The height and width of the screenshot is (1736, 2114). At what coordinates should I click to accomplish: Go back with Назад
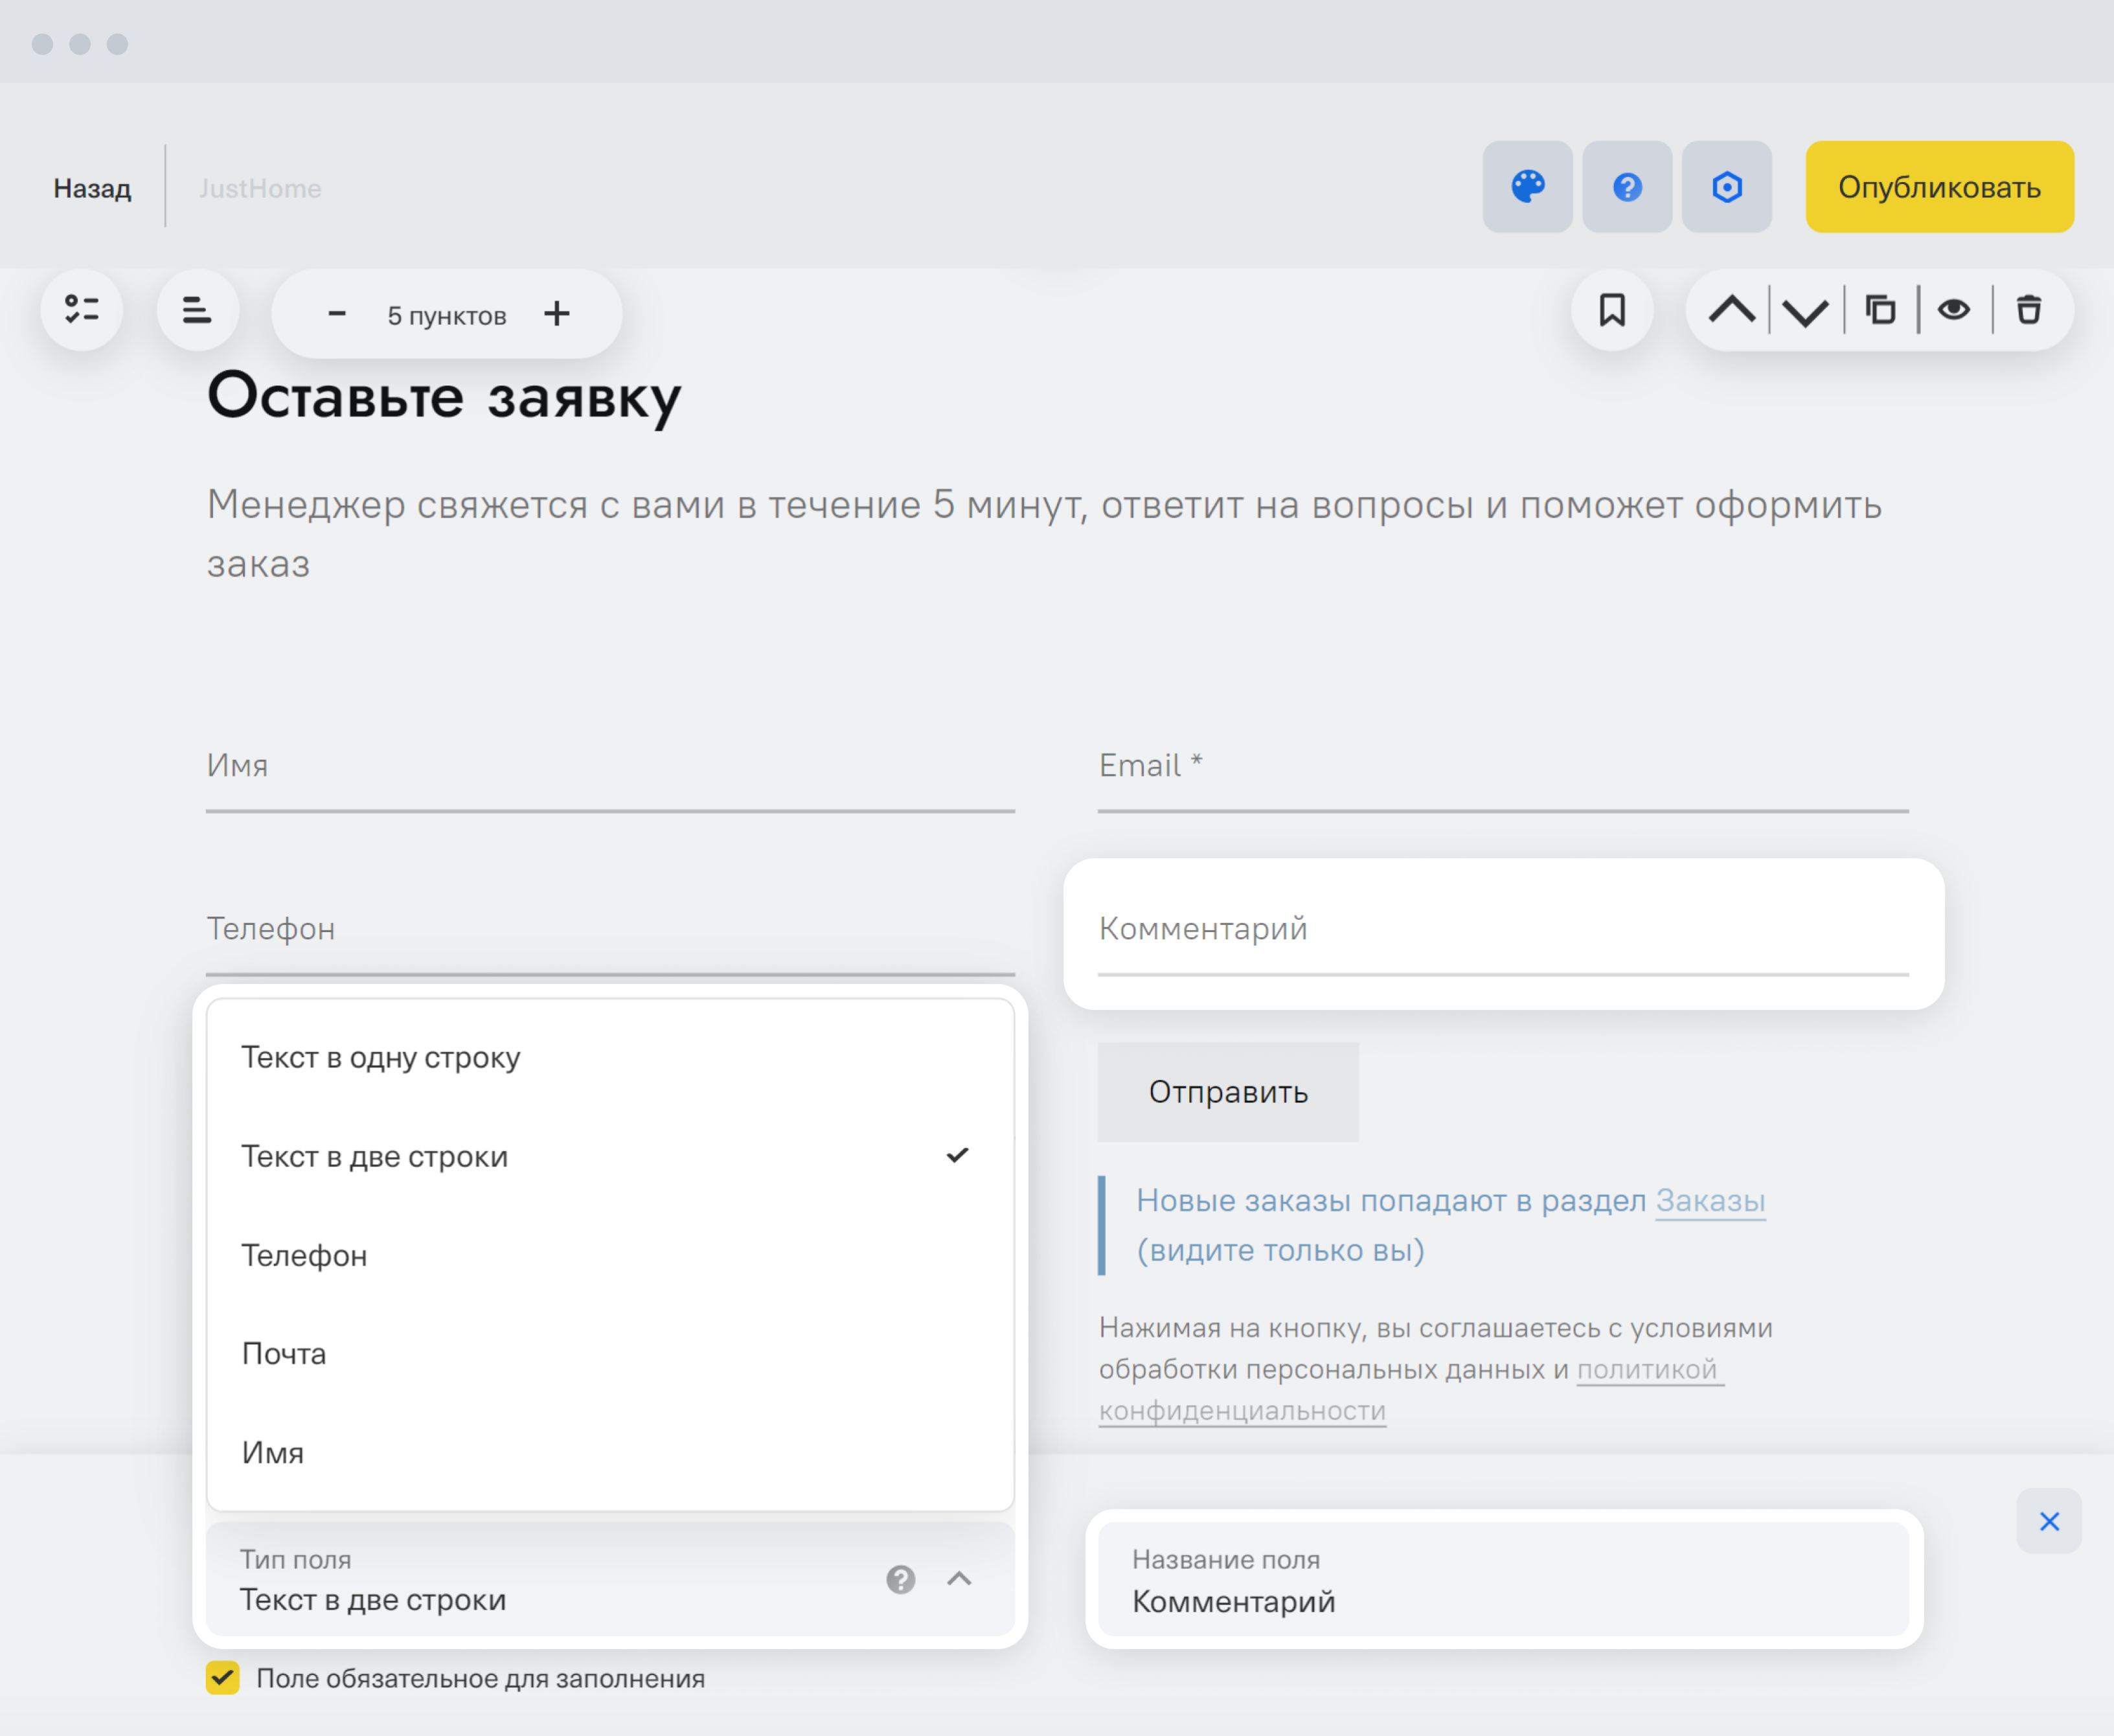point(92,188)
